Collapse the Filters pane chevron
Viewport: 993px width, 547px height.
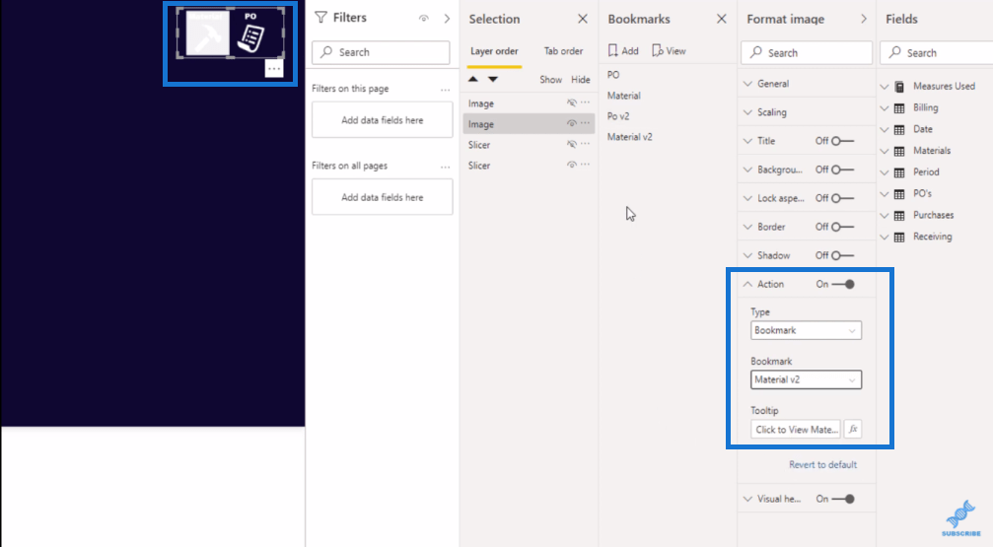tap(447, 19)
